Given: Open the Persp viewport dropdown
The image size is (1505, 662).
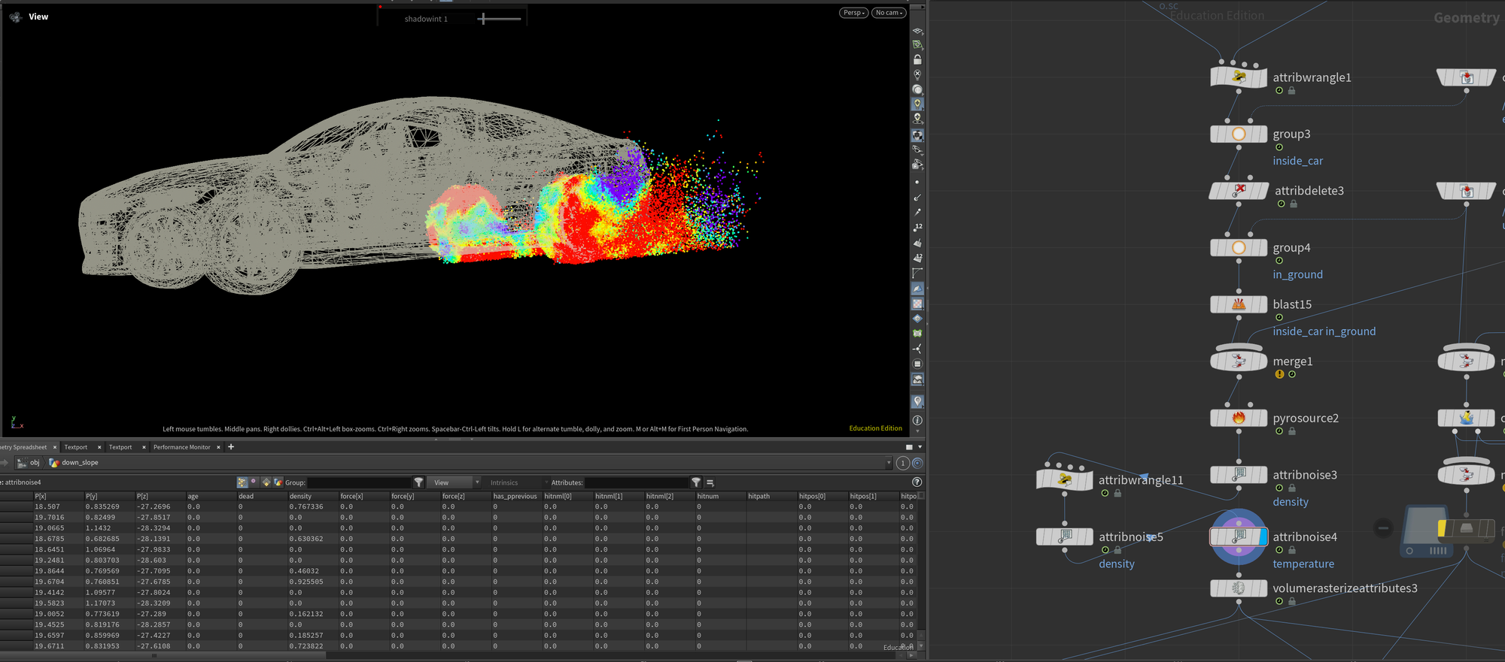Looking at the screenshot, I should point(853,13).
